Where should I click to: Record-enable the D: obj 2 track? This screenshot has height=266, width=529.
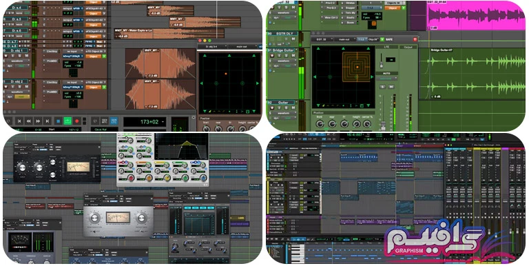pos(6,86)
